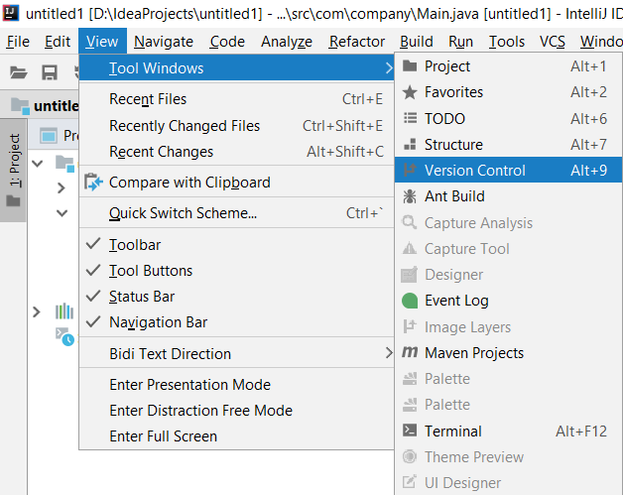Click the Compare with Clipboard icon
Image resolution: width=623 pixels, height=495 pixels.
[94, 183]
